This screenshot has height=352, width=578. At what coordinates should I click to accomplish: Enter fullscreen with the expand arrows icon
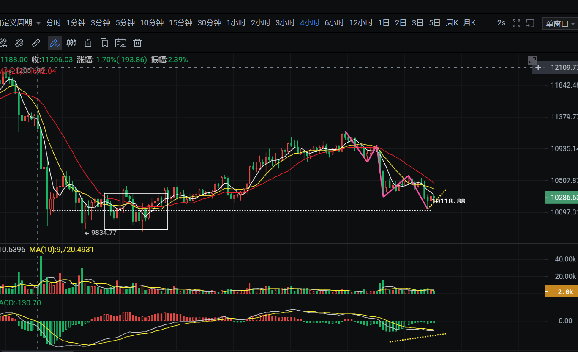516,23
